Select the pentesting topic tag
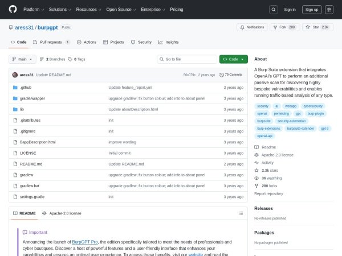Image resolution: width=342 pixels, height=256 pixels. click(x=281, y=113)
